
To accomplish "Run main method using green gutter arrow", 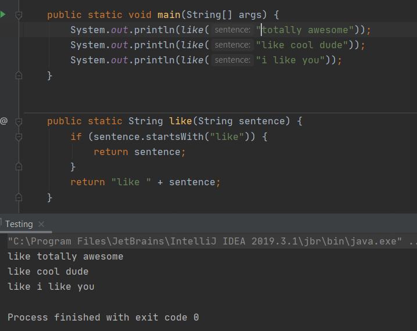I will coord(3,15).
